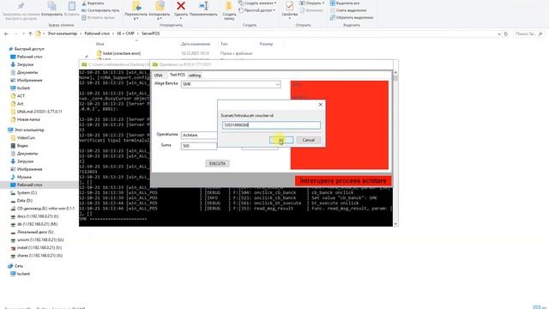Confirm the voucher dialog with OK
Screen dimensions: 549x309
[281, 140]
